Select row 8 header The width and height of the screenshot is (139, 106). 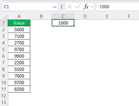[4, 69]
